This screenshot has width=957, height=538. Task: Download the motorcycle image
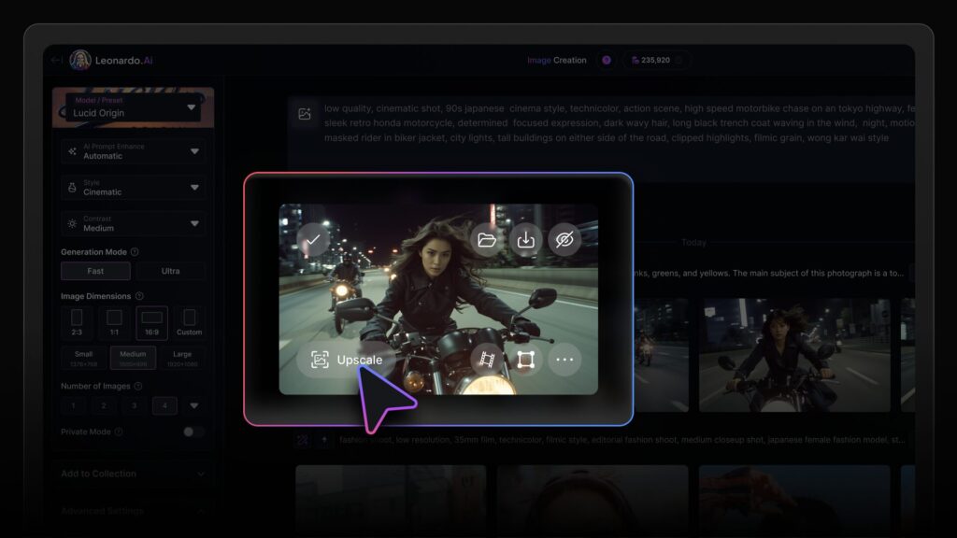(x=525, y=240)
